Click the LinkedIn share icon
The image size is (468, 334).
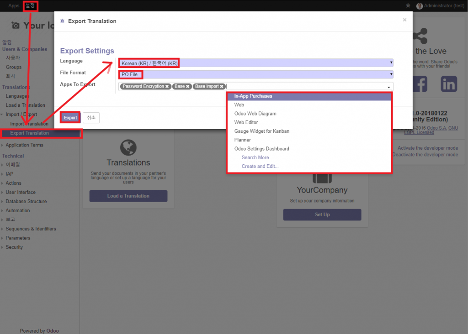pyautogui.click(x=449, y=84)
